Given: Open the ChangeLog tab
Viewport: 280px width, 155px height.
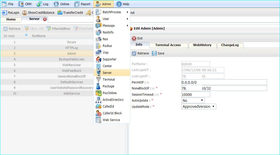Looking at the screenshot, I should tap(230, 45).
